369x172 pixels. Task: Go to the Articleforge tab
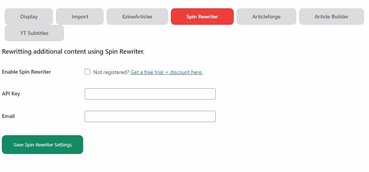[x=266, y=17]
